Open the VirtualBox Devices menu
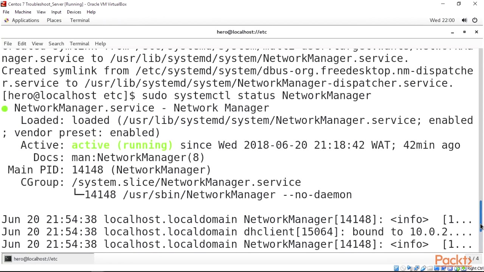This screenshot has width=484, height=272. tap(74, 12)
